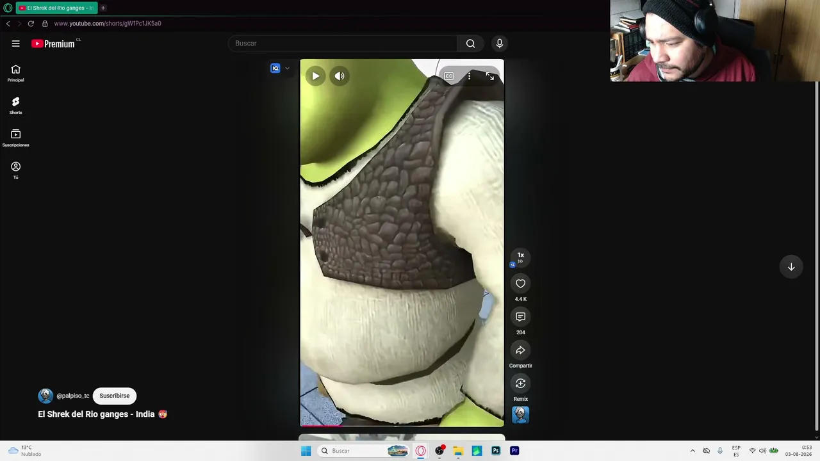
Task: Click the blue IQ extension icon
Action: pos(275,69)
